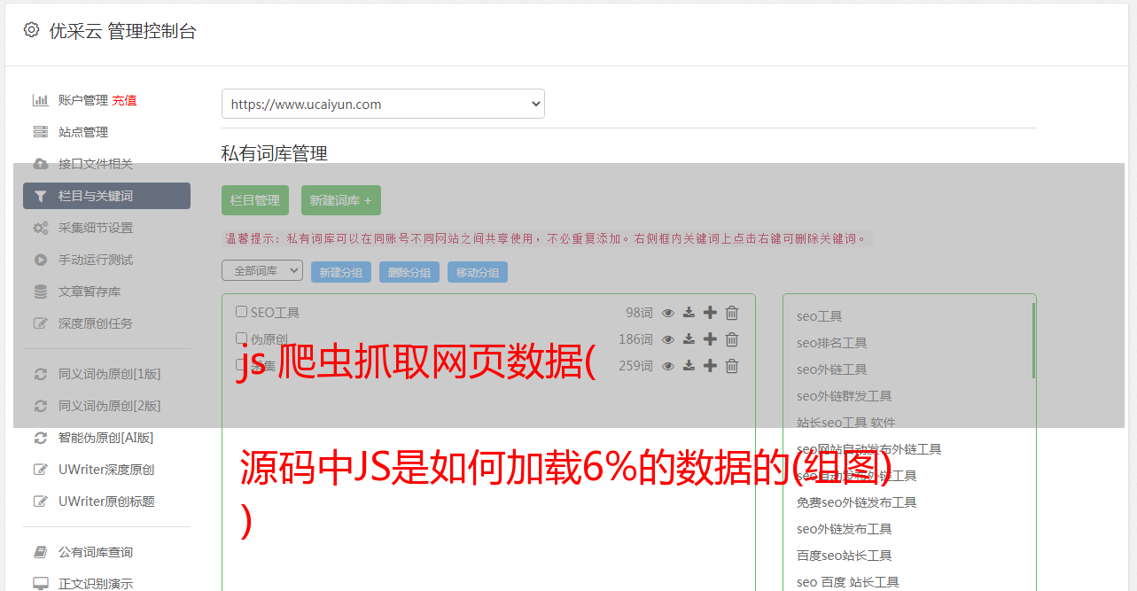Image resolution: width=1137 pixels, height=591 pixels.
Task: Click the bar chart icon for 账户管理
Action: [x=41, y=100]
